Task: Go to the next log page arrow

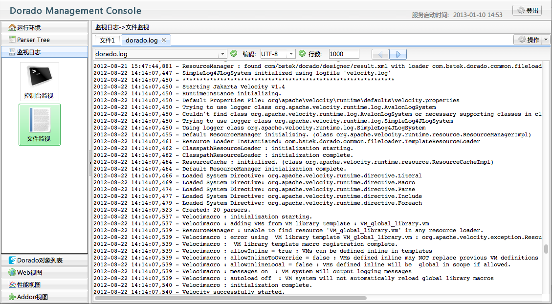Action: [398, 54]
